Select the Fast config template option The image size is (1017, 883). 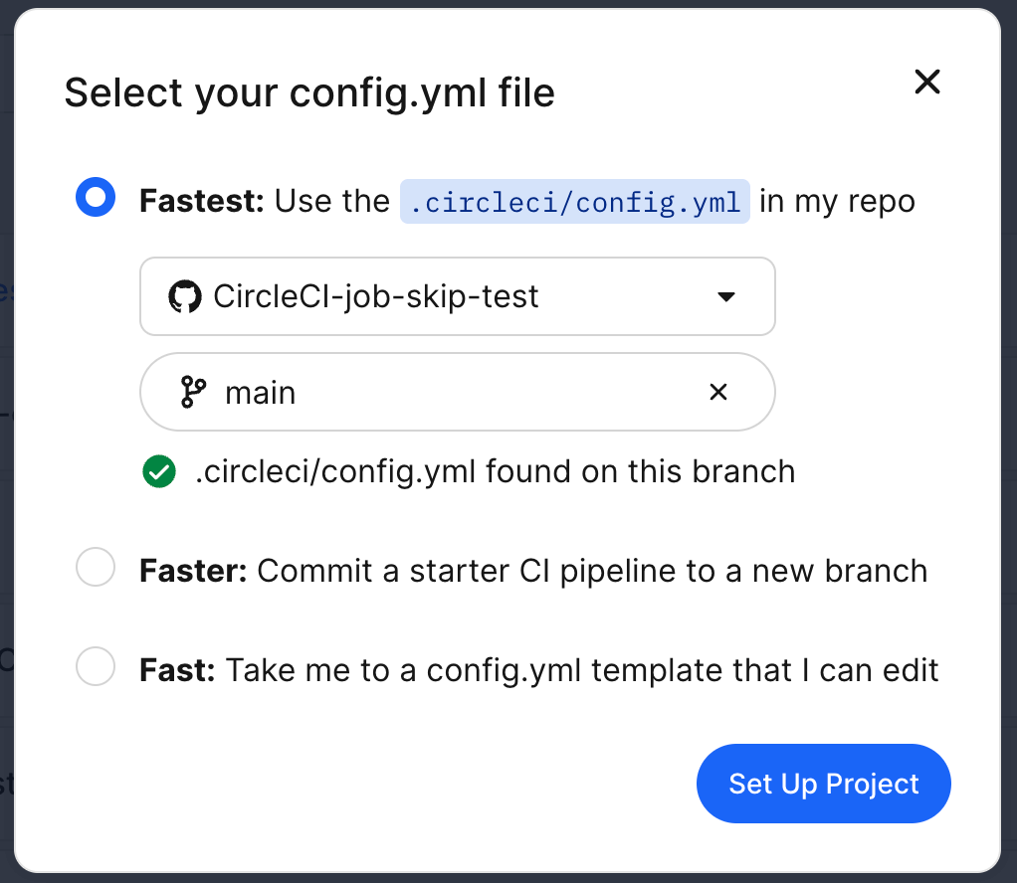coord(96,666)
